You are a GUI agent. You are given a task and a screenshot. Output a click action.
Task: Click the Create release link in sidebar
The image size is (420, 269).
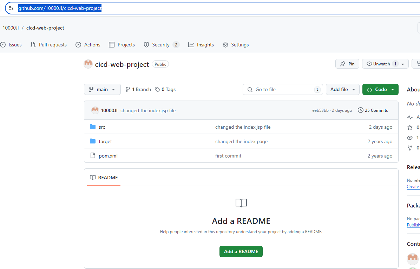coord(413,187)
